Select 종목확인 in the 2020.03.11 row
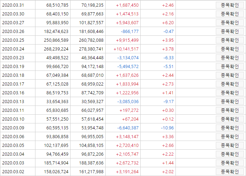The image size is (246, 176). click(x=230, y=110)
